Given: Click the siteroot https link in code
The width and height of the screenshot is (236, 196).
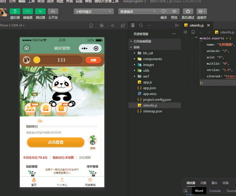Looking at the screenshot, I should [231, 76].
